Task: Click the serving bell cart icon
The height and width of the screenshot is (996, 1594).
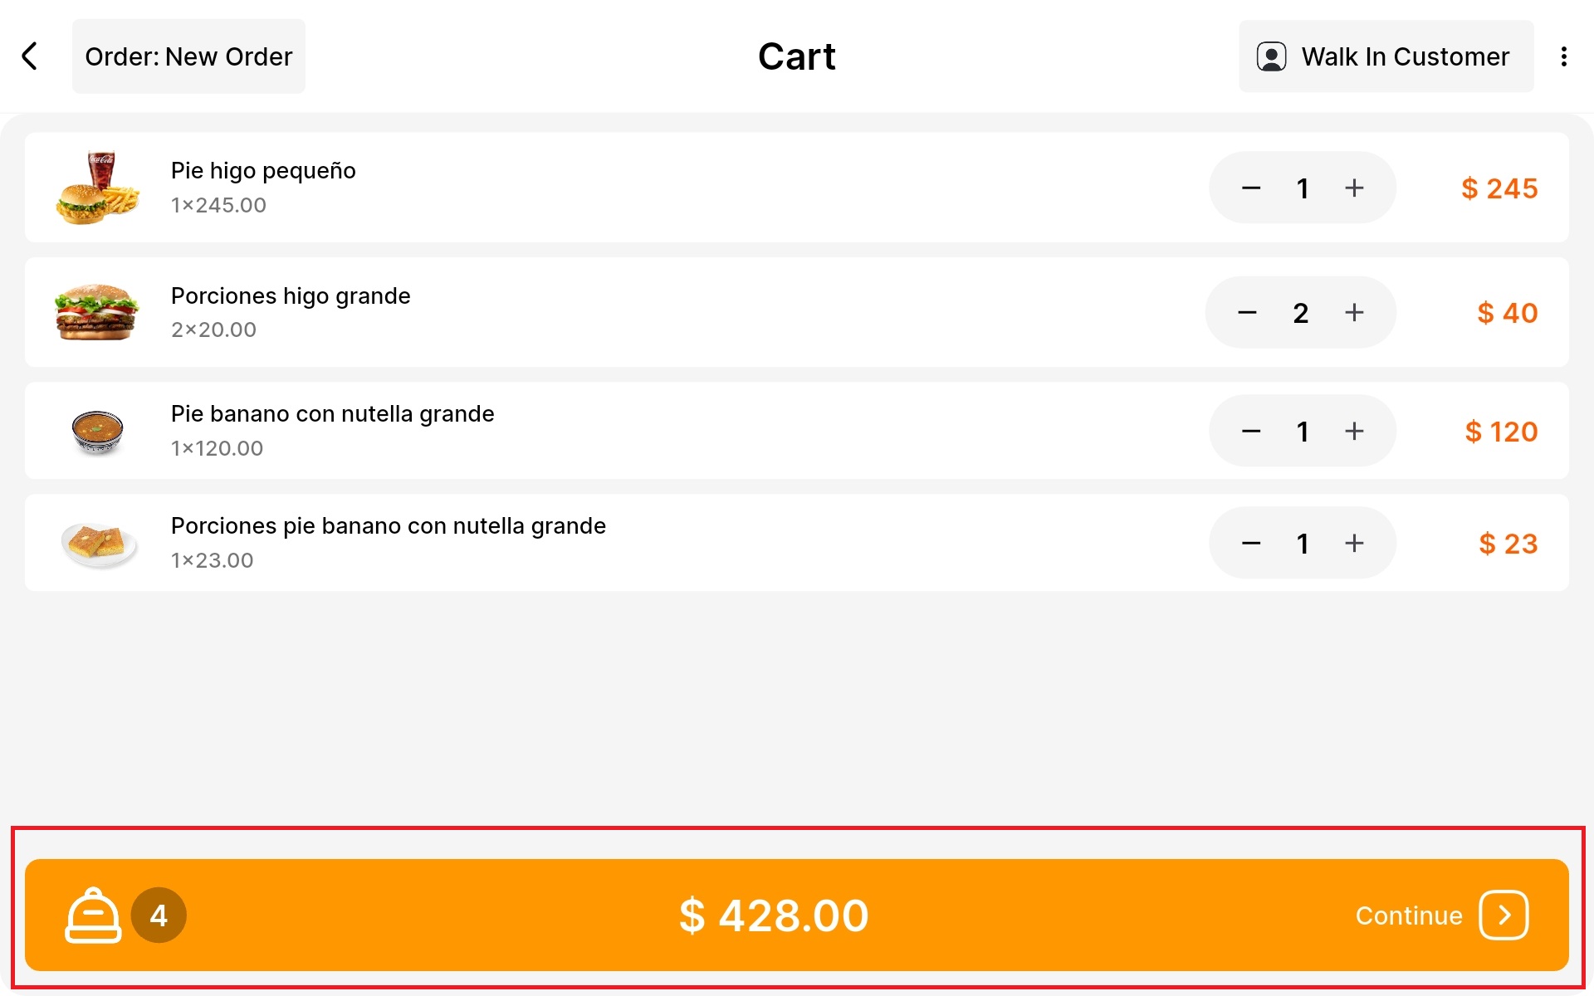Action: 93,915
